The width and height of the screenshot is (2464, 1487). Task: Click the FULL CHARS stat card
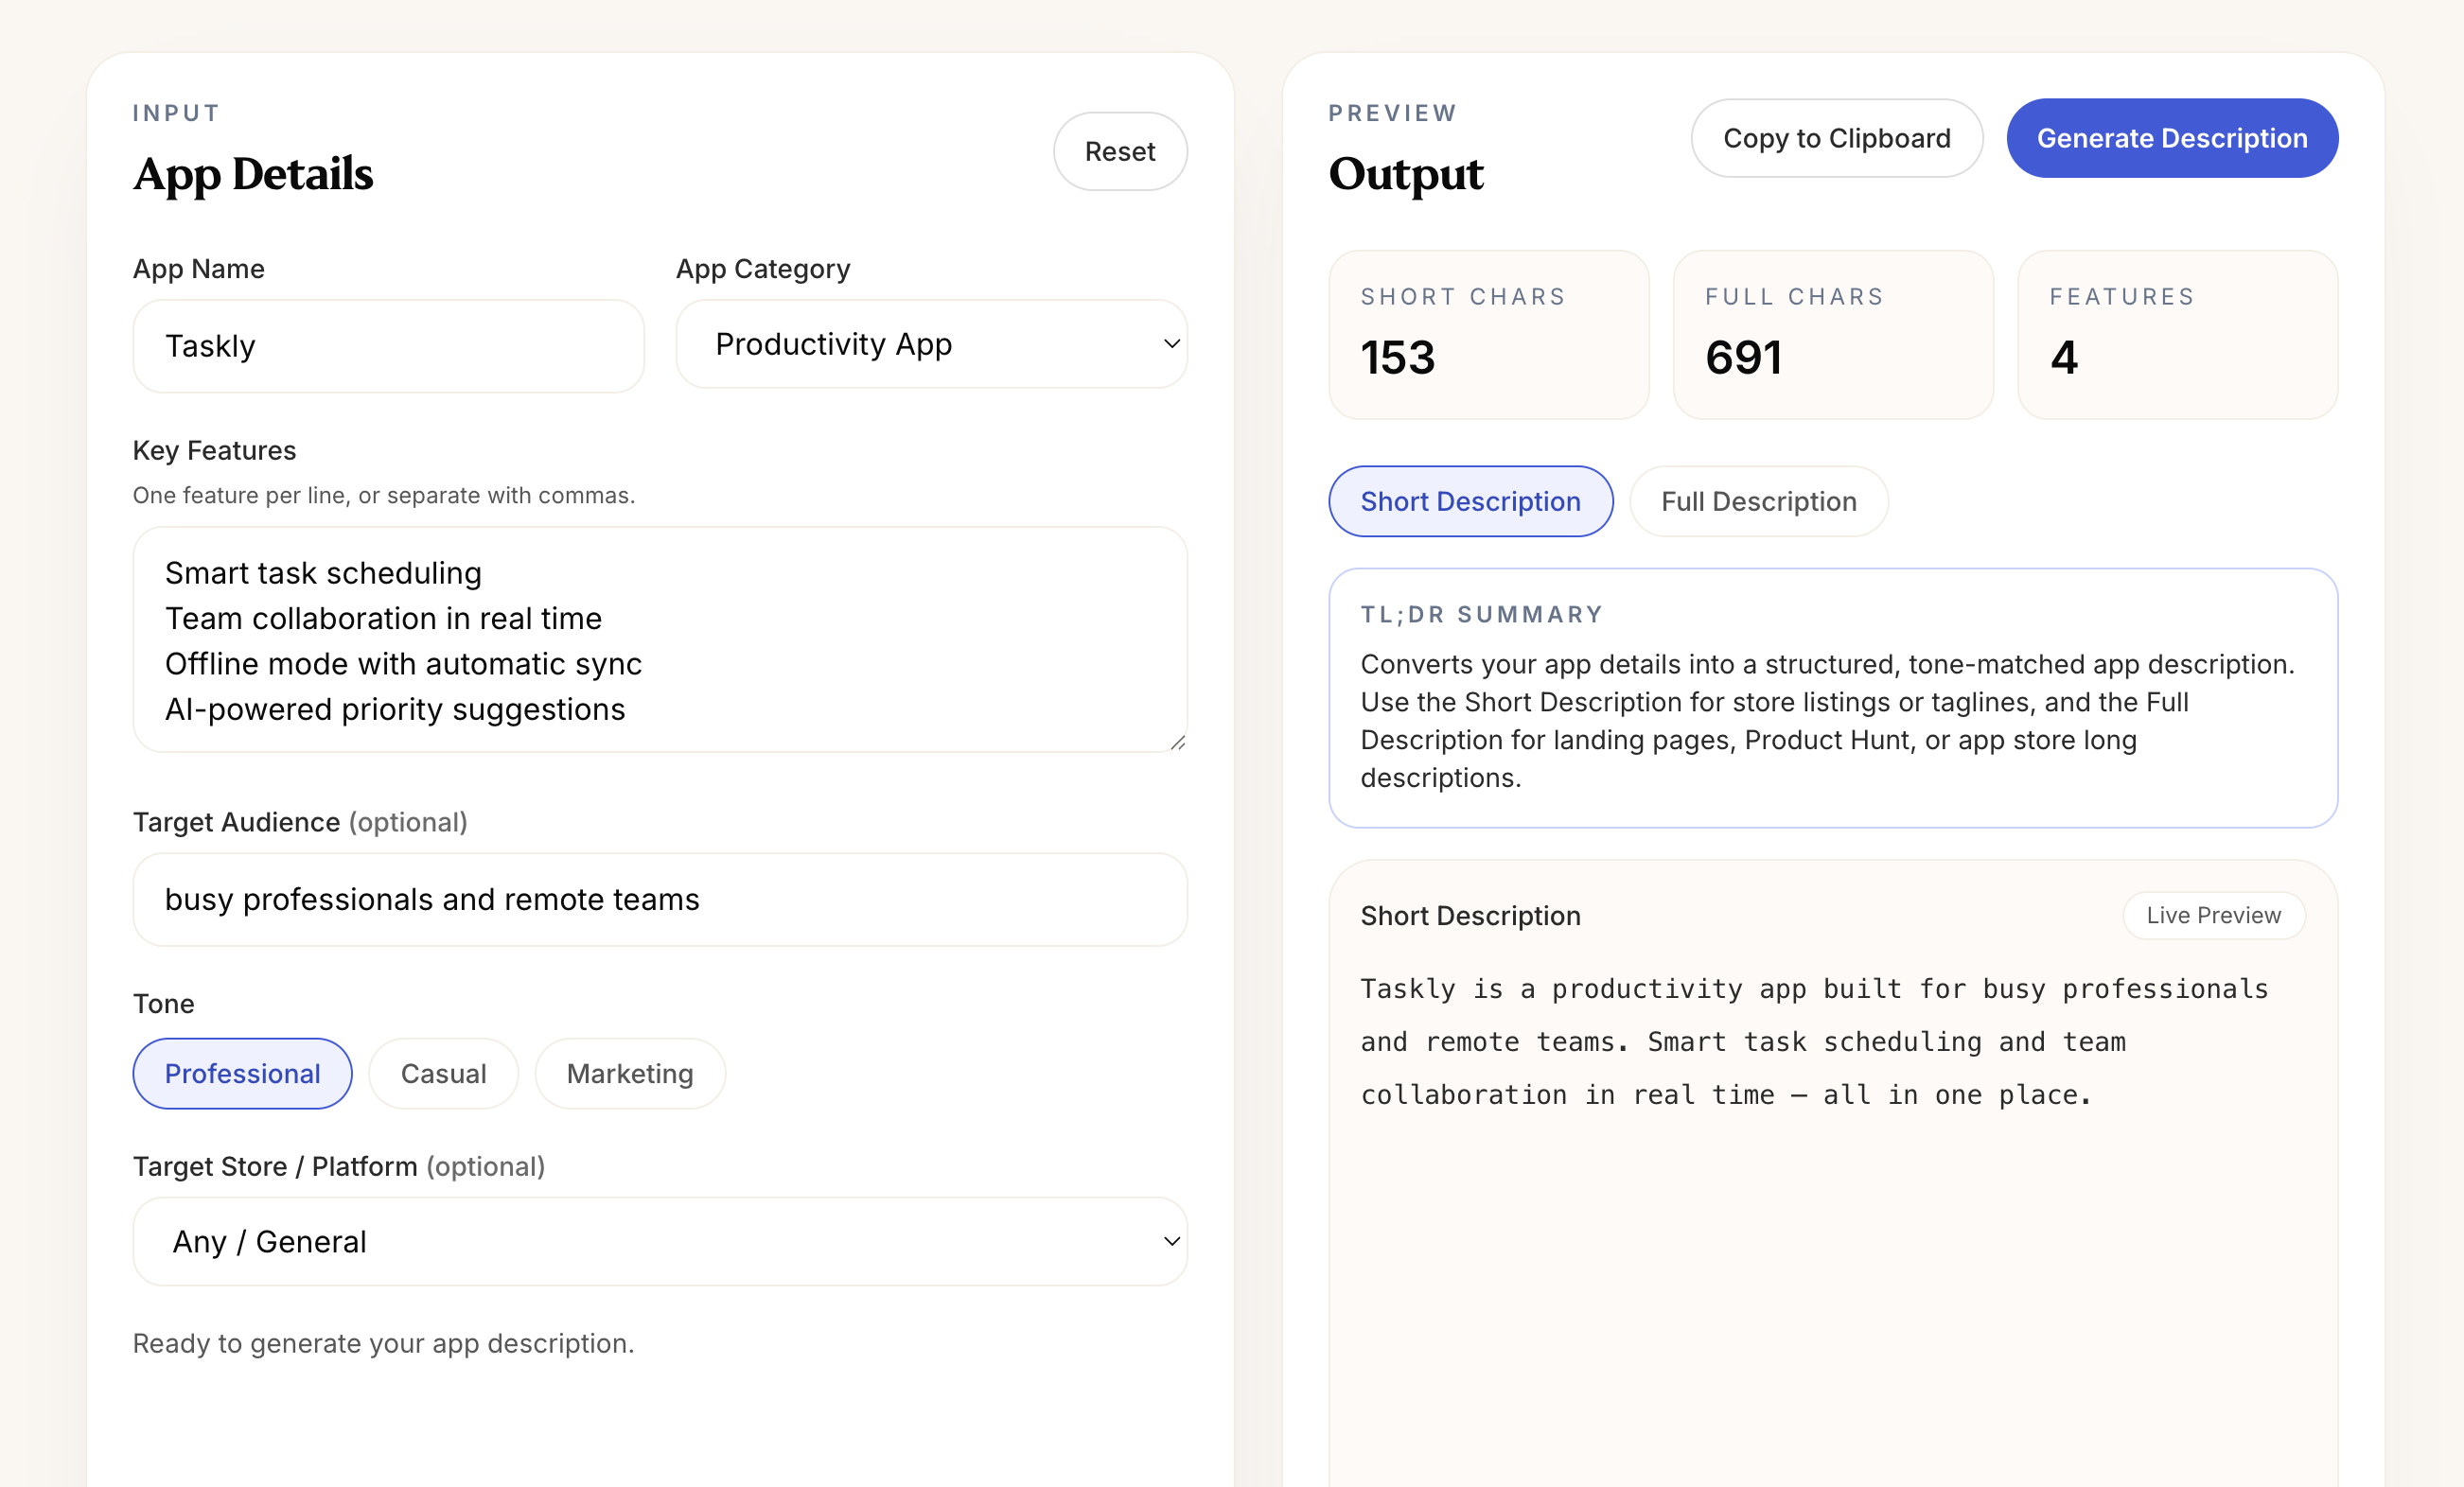click(x=1832, y=335)
